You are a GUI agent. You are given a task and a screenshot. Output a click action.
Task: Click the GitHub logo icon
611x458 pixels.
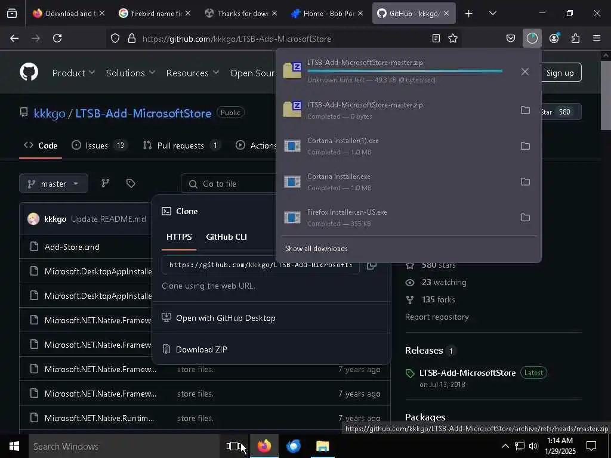(29, 72)
